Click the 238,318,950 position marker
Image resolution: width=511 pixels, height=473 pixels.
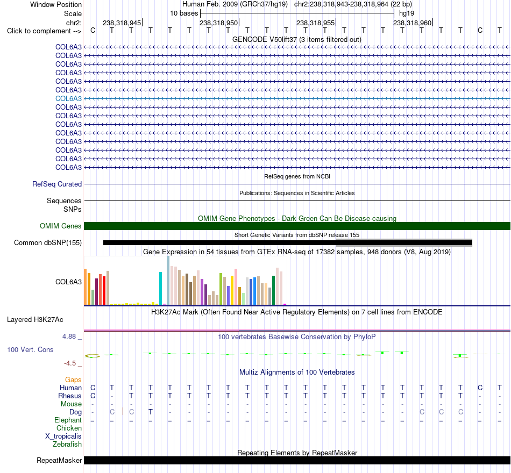tap(219, 23)
